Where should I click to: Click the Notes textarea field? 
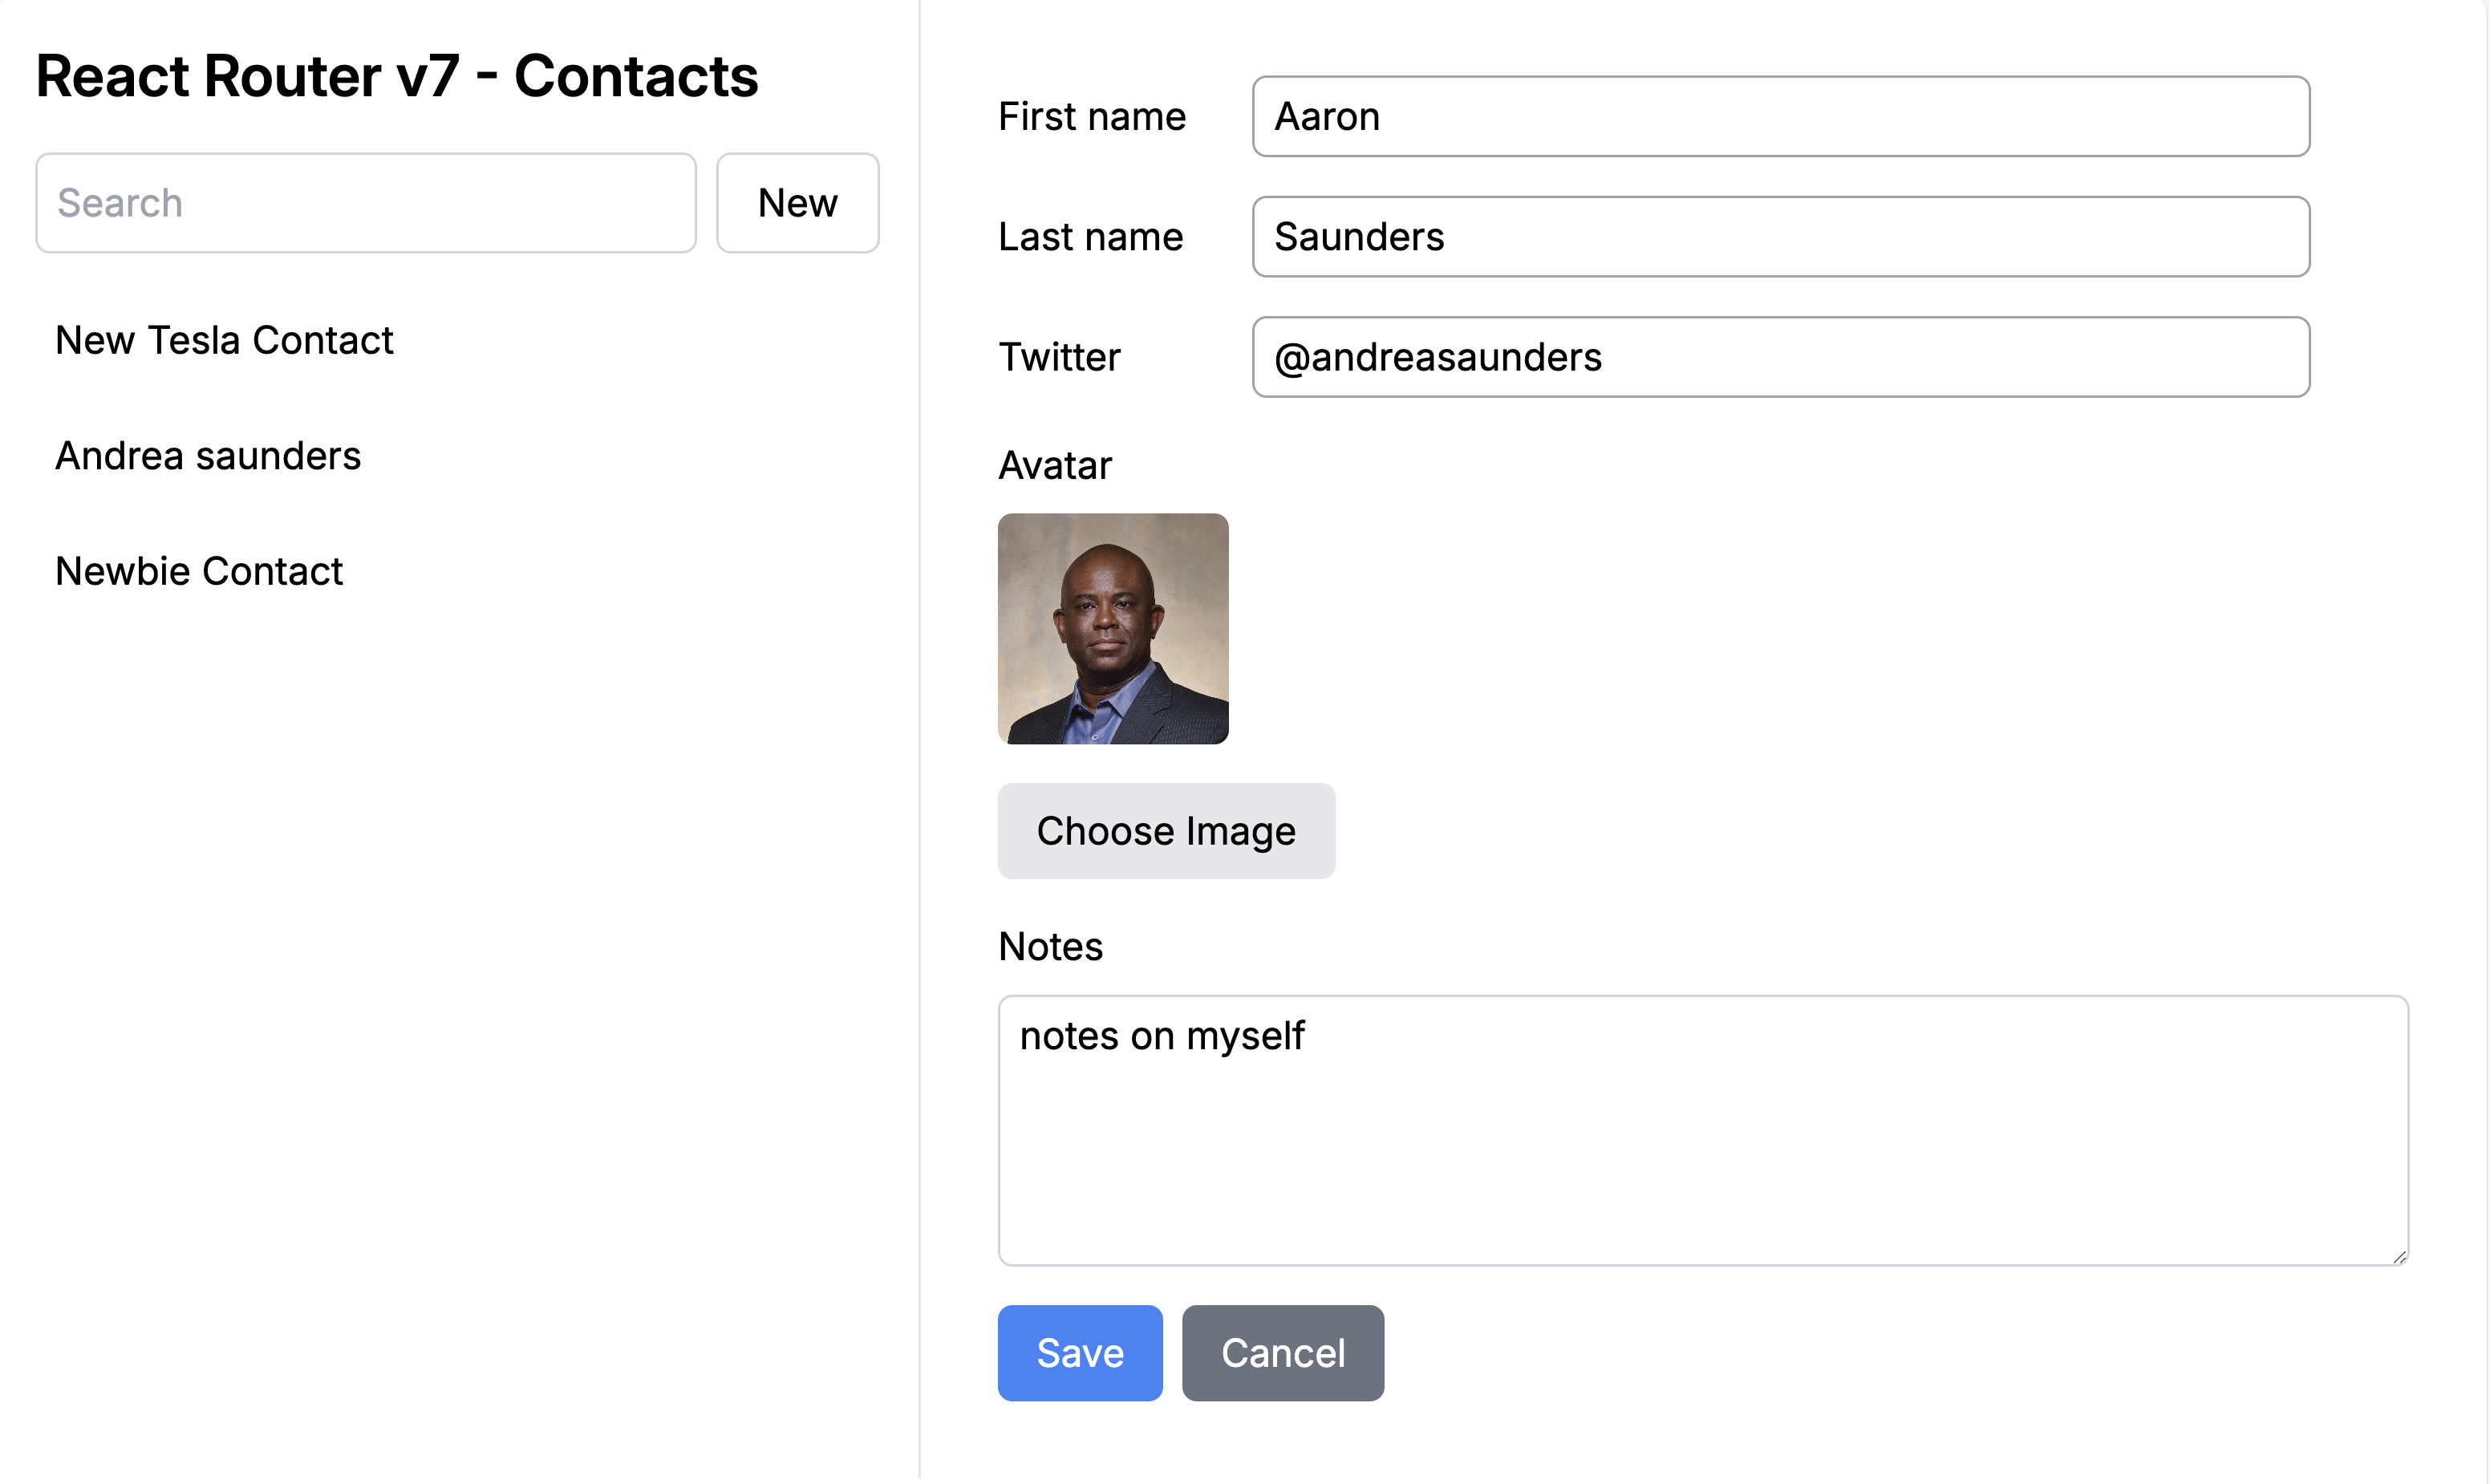coord(1702,1129)
